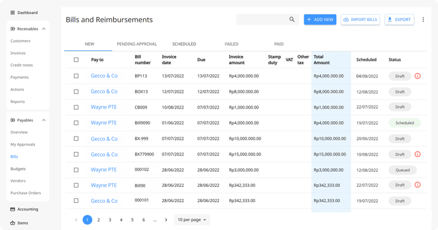Click the Add New button
Image resolution: width=438 pixels, height=230 pixels.
coord(320,20)
